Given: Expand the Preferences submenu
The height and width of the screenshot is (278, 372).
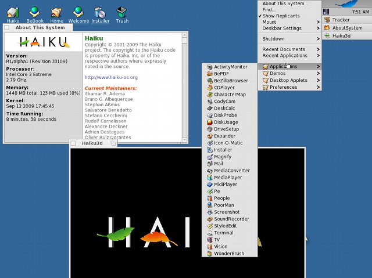Looking at the screenshot, I should tap(289, 87).
